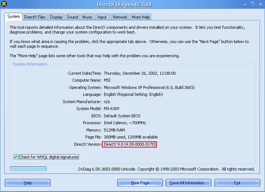
Task: Select the System tab
Action: [x=13, y=17]
